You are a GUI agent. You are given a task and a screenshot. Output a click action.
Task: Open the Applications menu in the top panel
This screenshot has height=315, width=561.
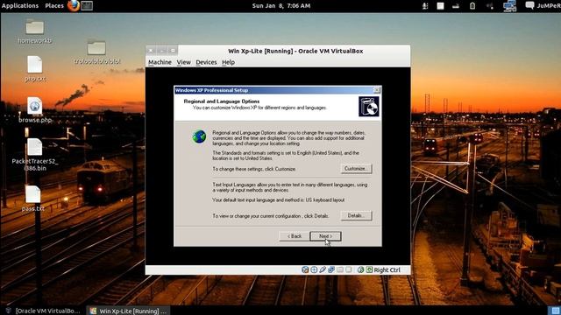[20, 6]
